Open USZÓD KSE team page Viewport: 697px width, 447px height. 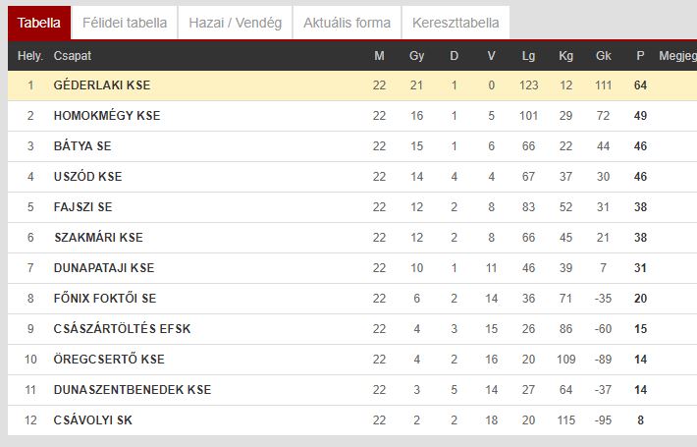(87, 177)
